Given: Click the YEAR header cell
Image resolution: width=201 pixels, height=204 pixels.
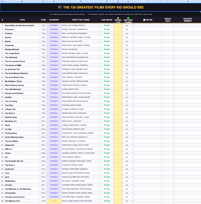Looking at the screenshot, I should click(43, 20).
